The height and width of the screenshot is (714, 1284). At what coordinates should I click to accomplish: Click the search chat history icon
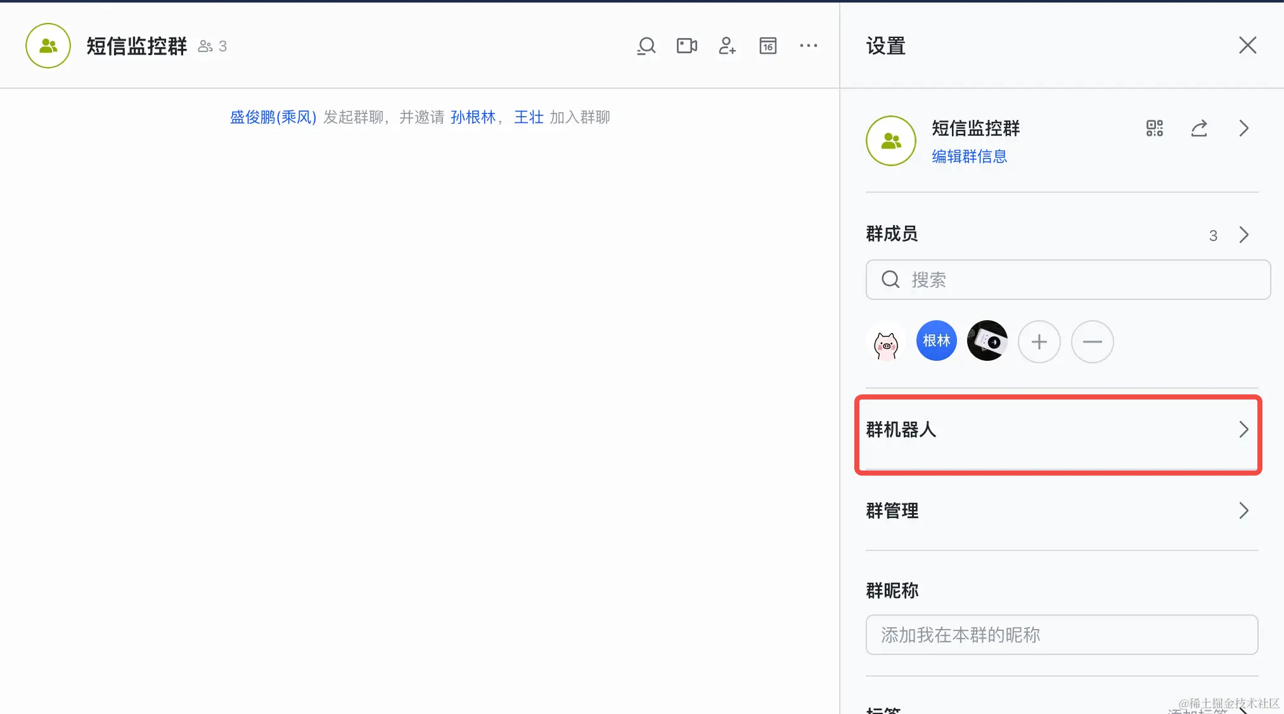646,46
